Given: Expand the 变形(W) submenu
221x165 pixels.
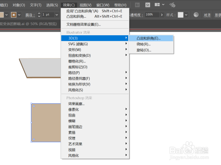Looking at the screenshot, I should 95,50.
